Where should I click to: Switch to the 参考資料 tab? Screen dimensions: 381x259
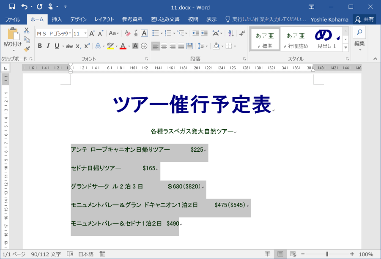(x=132, y=19)
